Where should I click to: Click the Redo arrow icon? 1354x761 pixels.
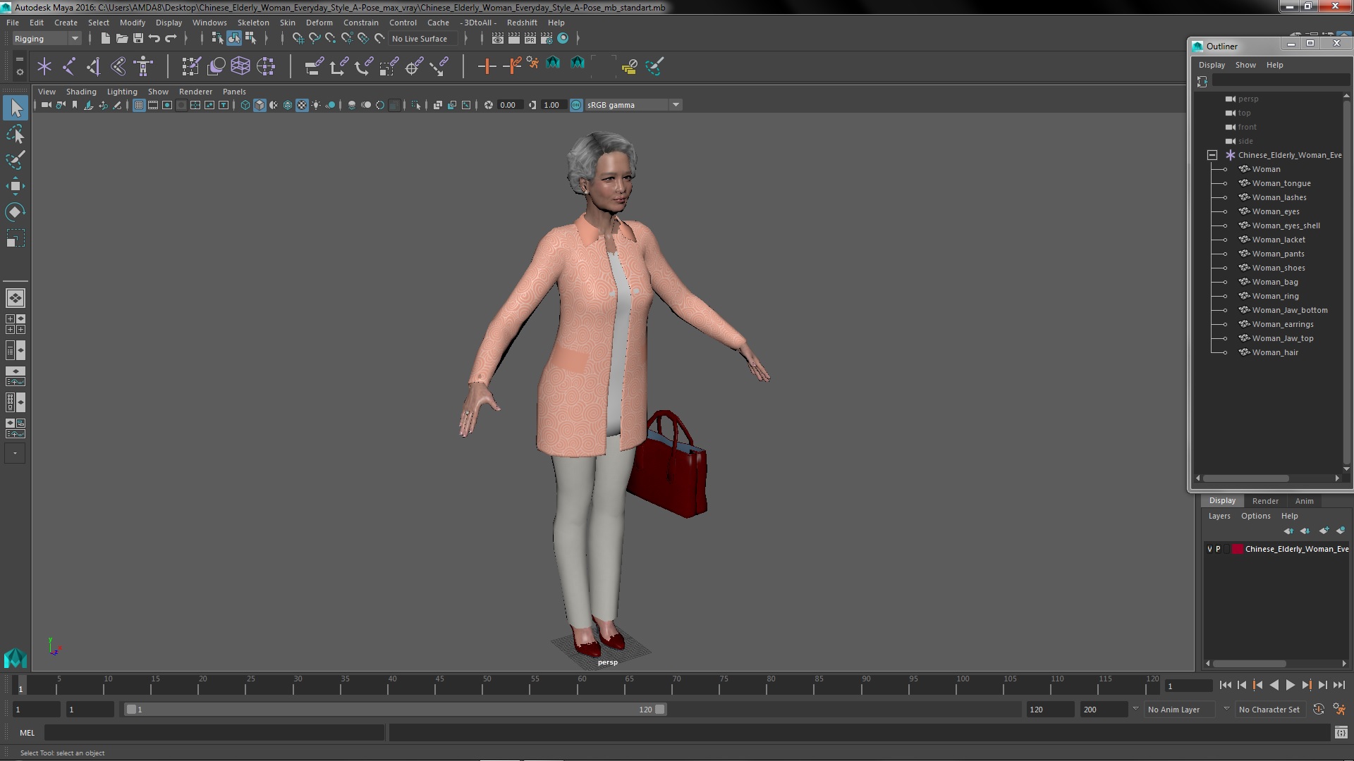171,38
